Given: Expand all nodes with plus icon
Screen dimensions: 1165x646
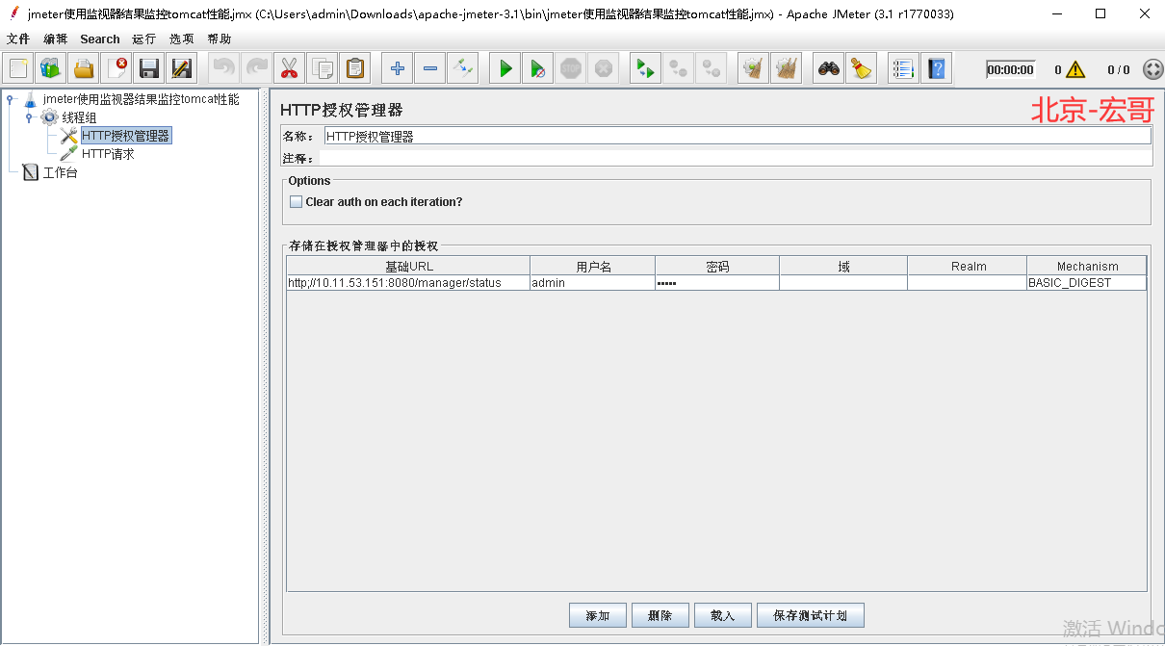Looking at the screenshot, I should [397, 68].
